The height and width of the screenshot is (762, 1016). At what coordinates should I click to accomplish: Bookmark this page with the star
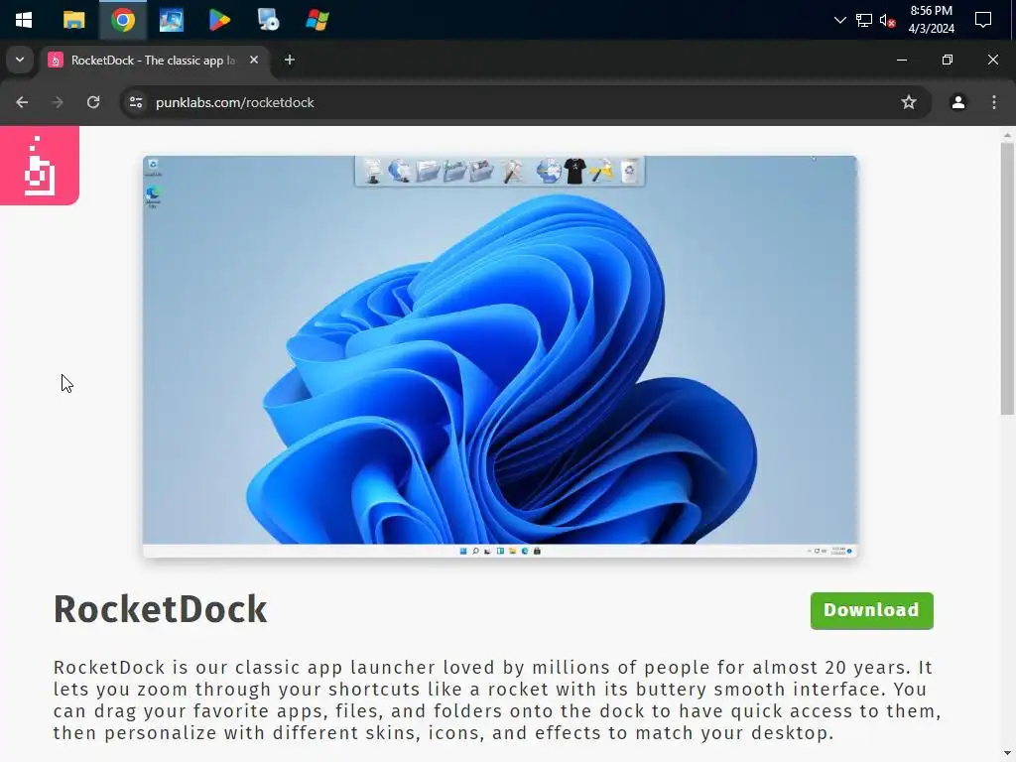tap(909, 102)
